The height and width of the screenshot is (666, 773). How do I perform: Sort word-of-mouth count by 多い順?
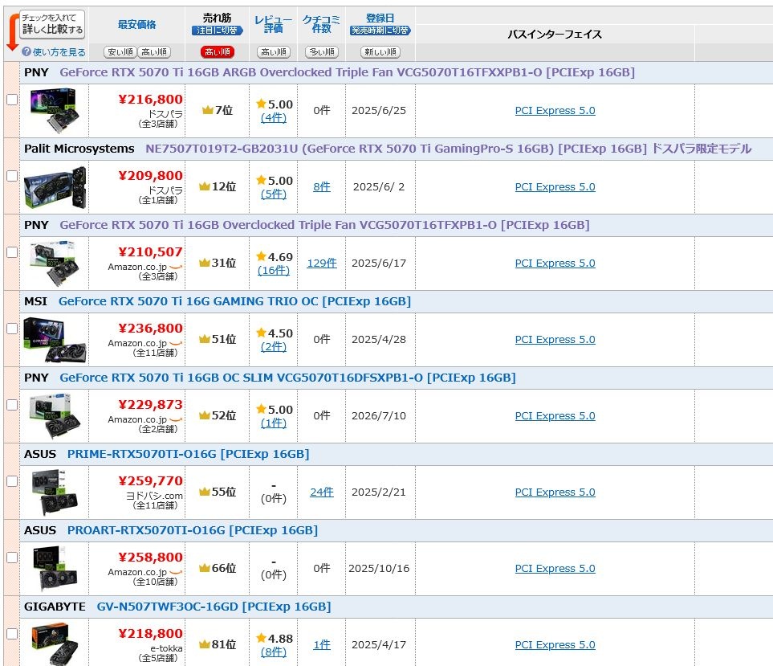pyautogui.click(x=322, y=51)
